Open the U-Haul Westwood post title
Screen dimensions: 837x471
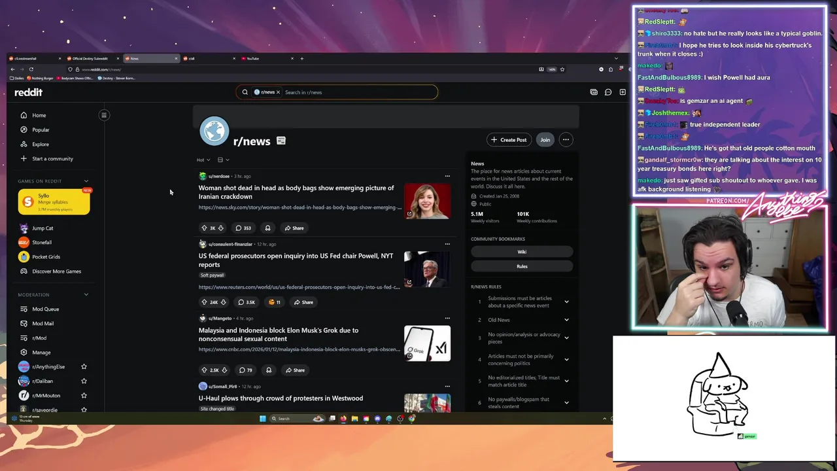click(281, 398)
